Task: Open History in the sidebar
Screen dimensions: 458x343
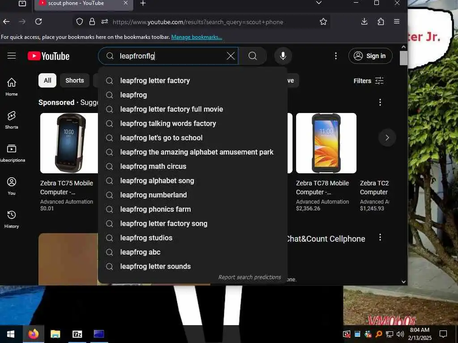Action: click(11, 219)
